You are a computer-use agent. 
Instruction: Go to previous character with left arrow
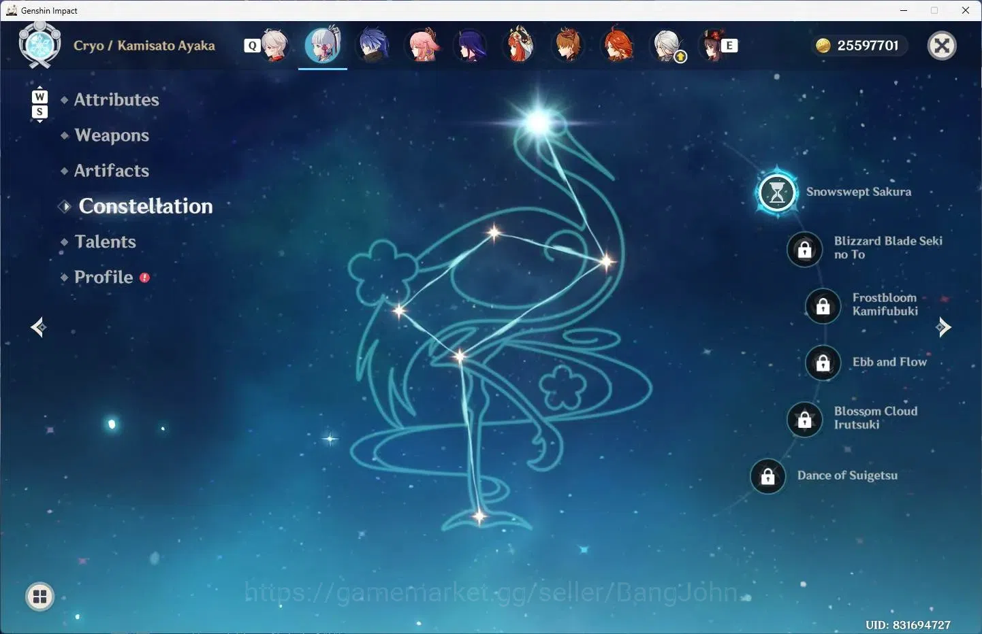click(39, 327)
